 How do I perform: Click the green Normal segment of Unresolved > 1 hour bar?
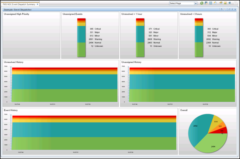coord(140,50)
